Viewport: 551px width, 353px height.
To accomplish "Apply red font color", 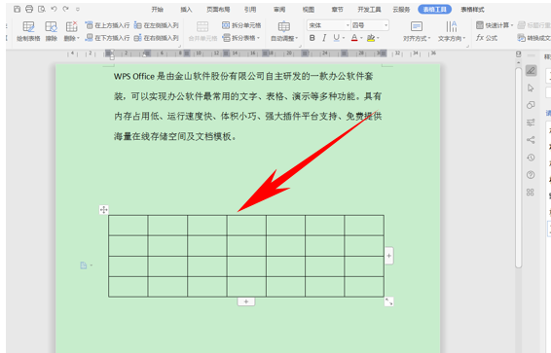I will 354,38.
